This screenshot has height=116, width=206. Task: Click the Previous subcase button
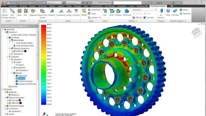point(138,14)
